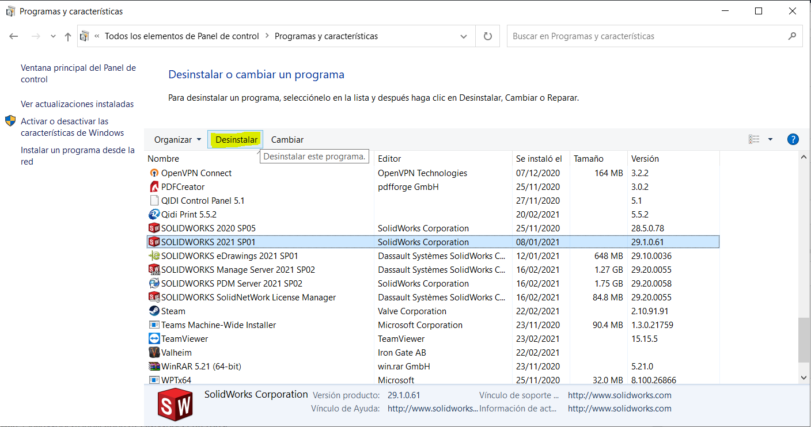Image resolution: width=811 pixels, height=427 pixels.
Task: Open the Organizar dropdown menu
Action: (x=178, y=140)
